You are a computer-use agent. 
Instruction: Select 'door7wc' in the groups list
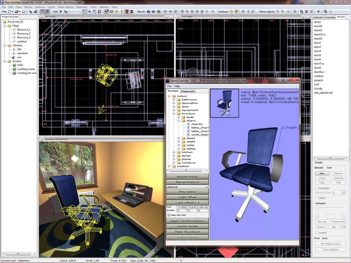(x=319, y=63)
